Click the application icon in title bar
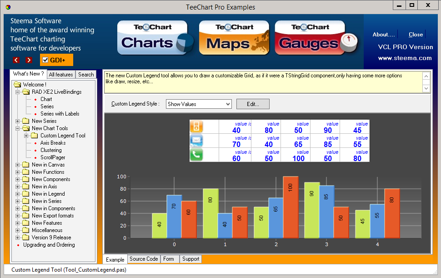Screen dimensions: 441x278 8,7
